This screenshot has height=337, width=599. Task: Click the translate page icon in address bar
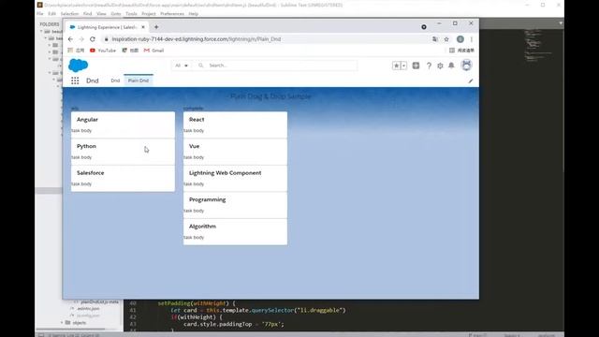(434, 39)
